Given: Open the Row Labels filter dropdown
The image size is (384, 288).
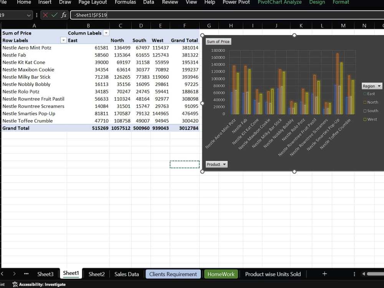Looking at the screenshot, I should tap(63, 40).
